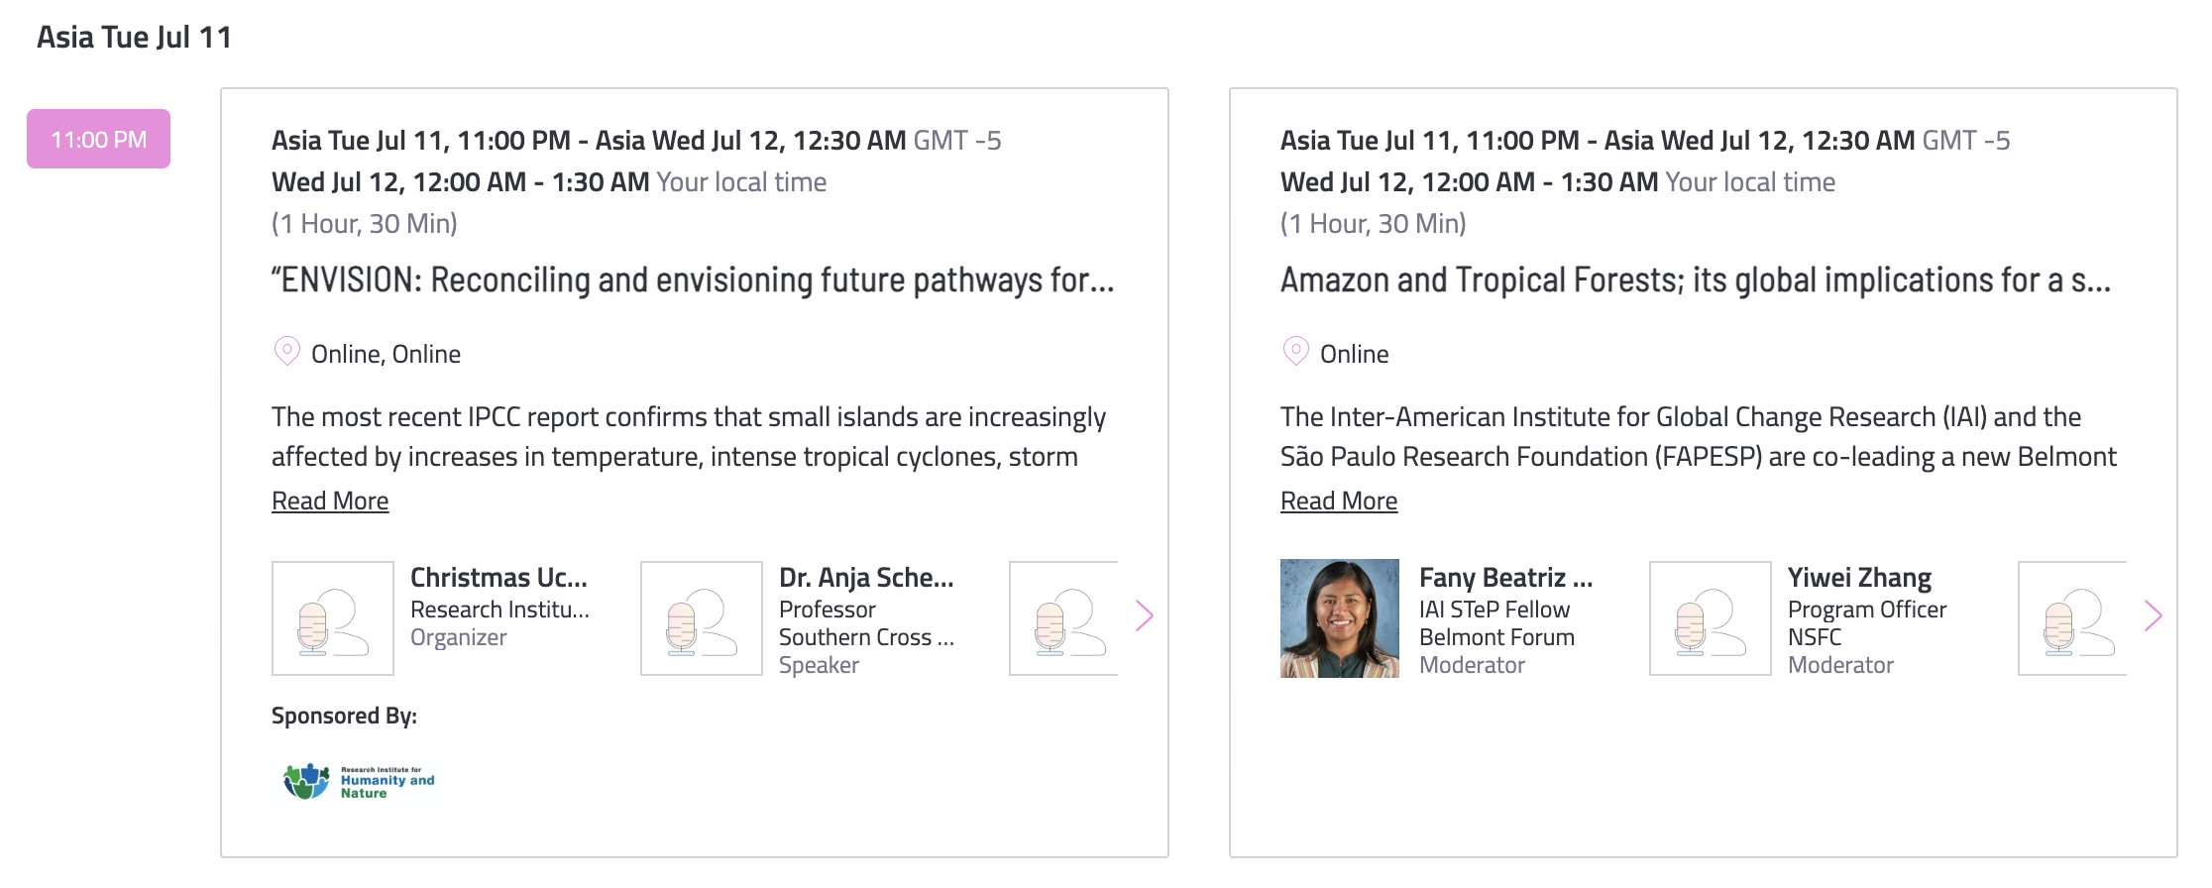Screen dimensions: 2212x888
Task: Click Dr. Anja Sche... placeholder avatar
Action: [x=702, y=618]
